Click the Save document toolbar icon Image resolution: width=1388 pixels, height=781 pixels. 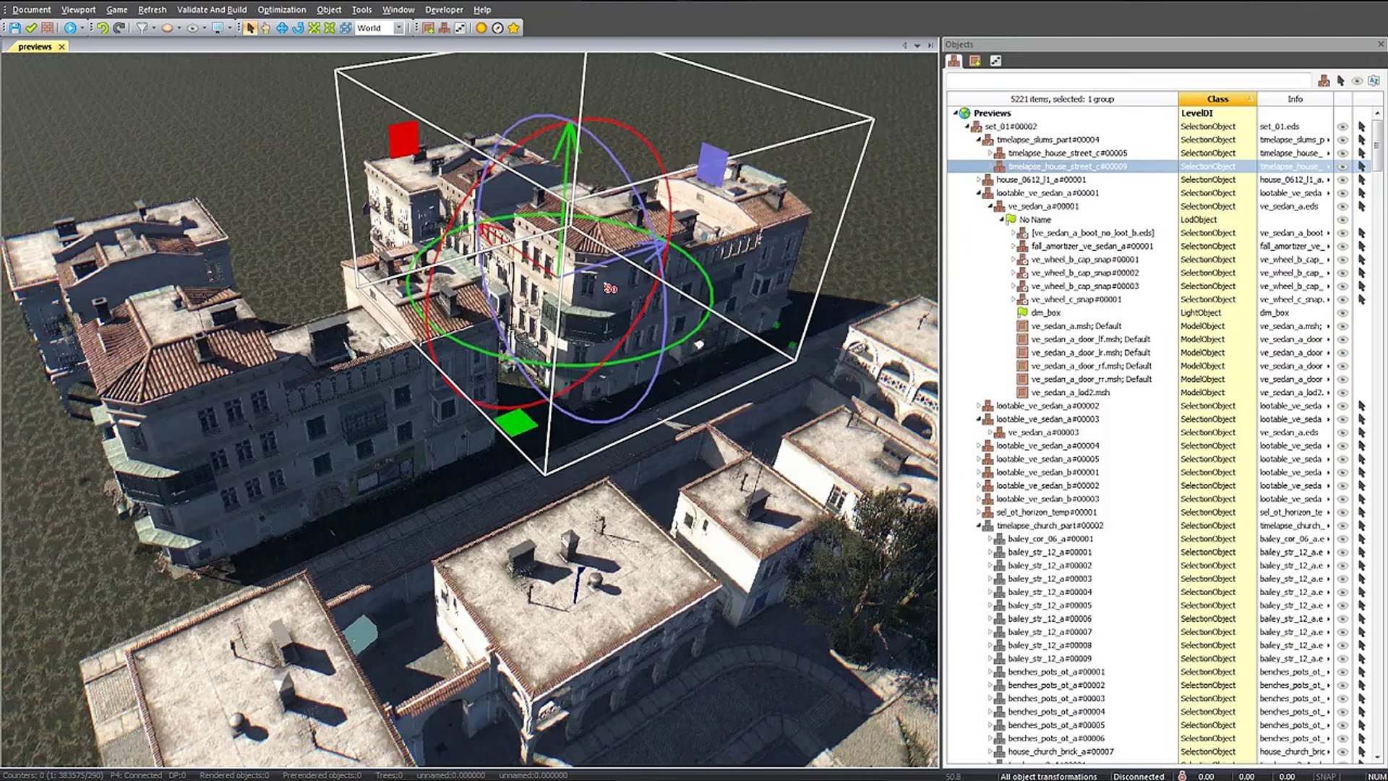[15, 28]
